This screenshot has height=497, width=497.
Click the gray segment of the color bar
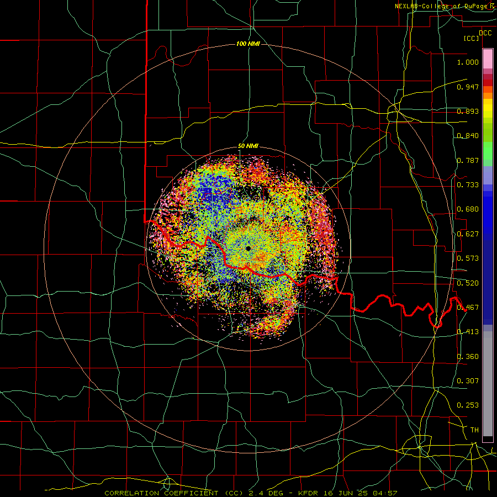[488, 384]
